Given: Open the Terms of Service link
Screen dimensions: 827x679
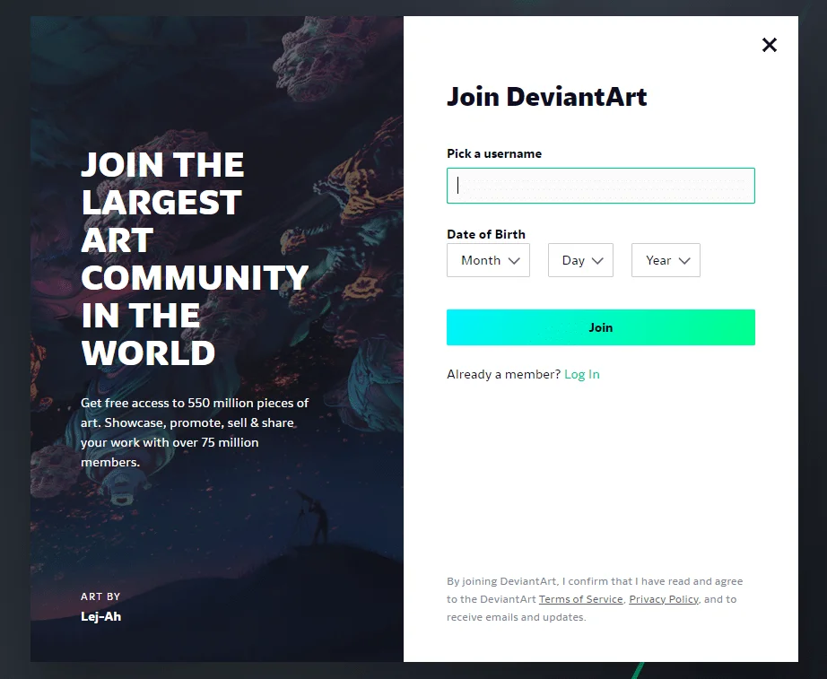Looking at the screenshot, I should [580, 599].
